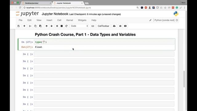Click the green circle extension icon
This screenshot has width=197, height=111.
(177, 8)
